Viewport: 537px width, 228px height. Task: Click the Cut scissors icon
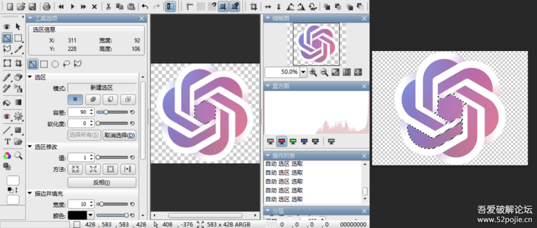108,6
